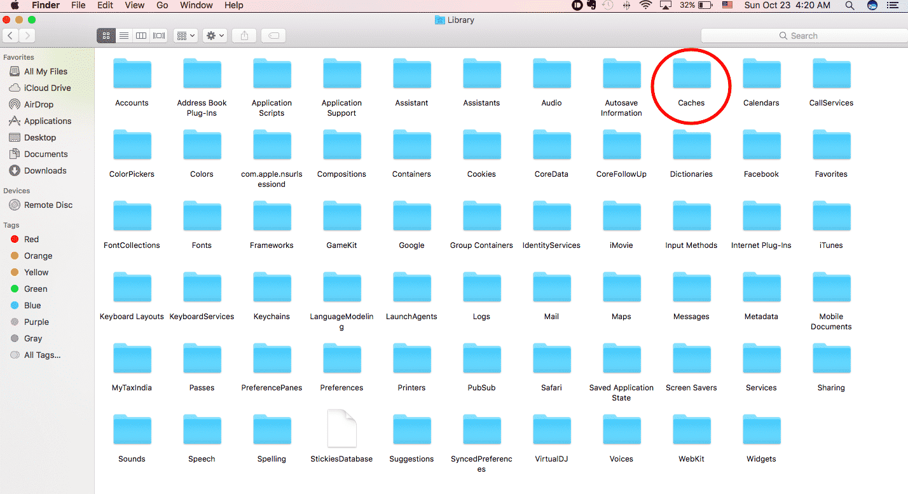908x494 pixels.
Task: Open Applications from the sidebar
Action: coord(47,121)
